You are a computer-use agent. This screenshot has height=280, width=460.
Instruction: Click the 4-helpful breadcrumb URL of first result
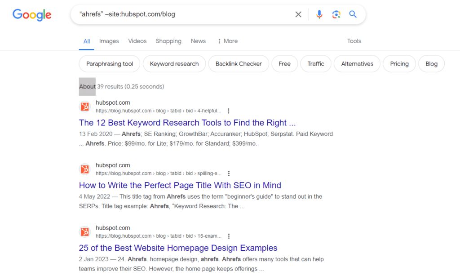point(159,111)
